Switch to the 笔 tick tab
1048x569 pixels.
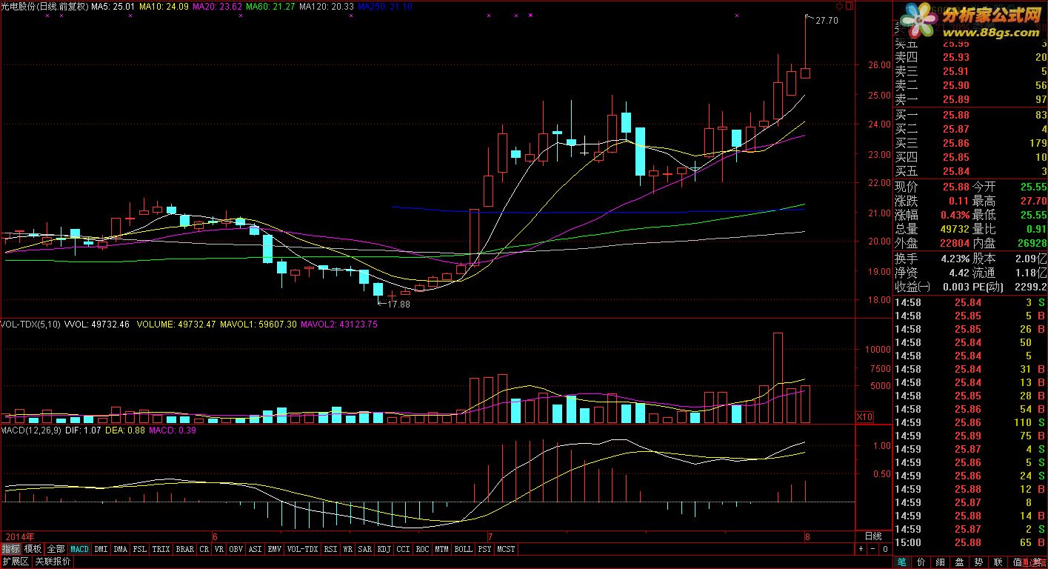click(x=901, y=562)
